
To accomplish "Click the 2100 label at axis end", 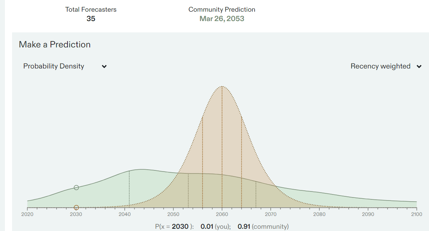I will 417,214.
